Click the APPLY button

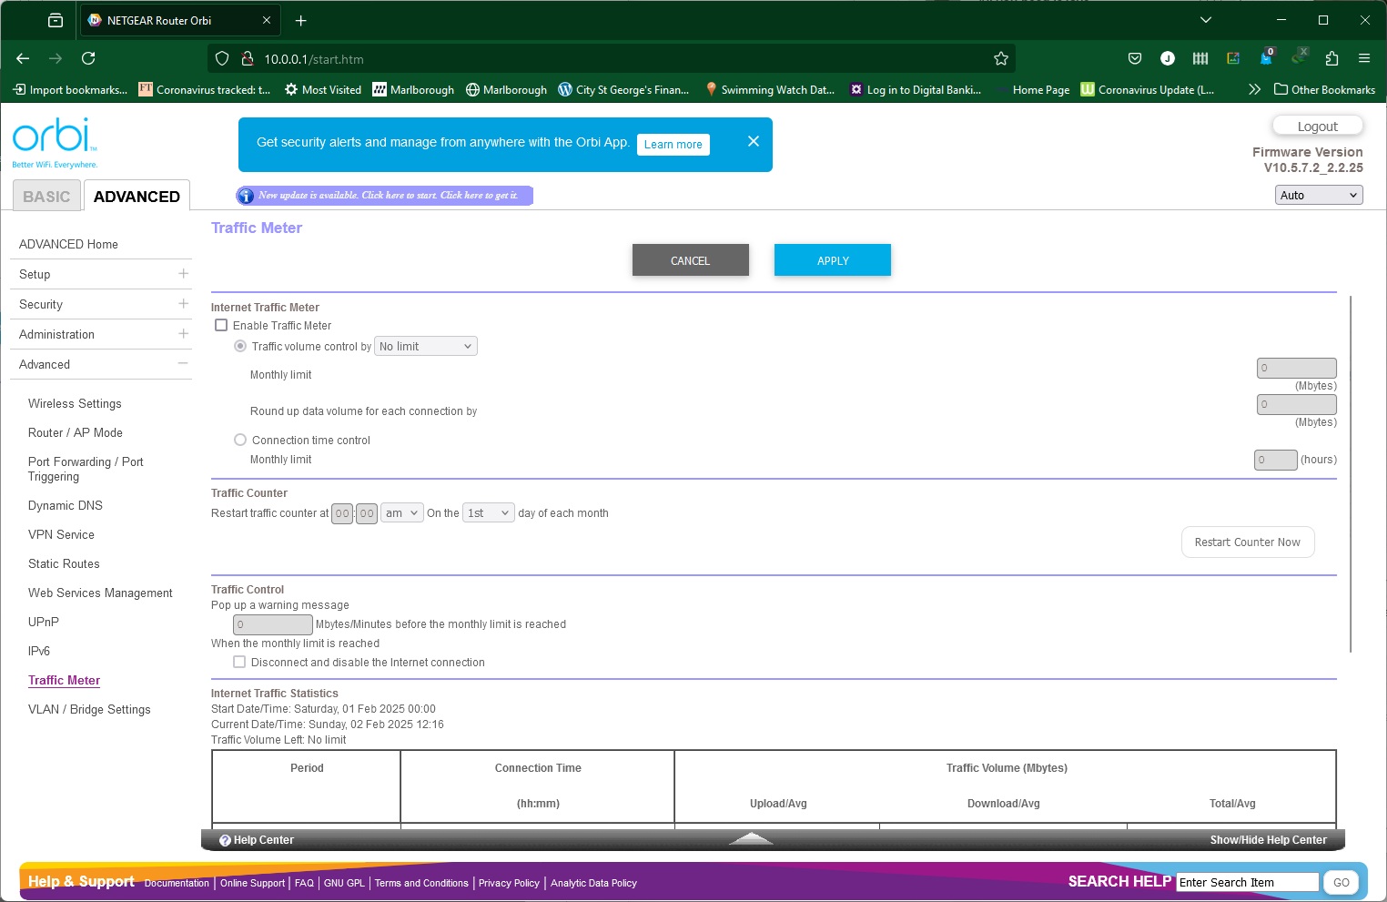click(x=833, y=259)
